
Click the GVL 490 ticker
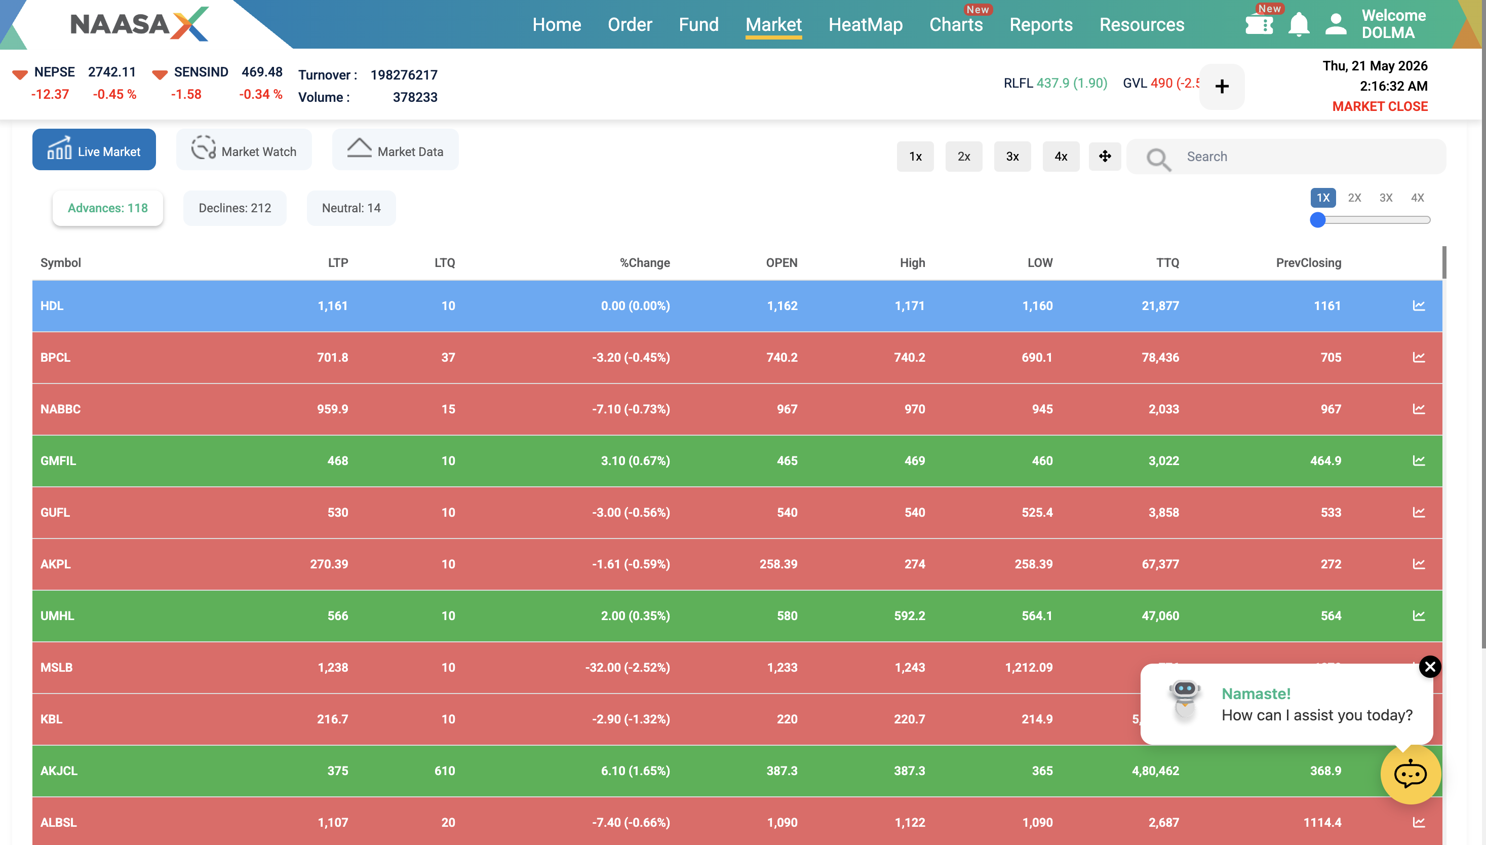[1161, 83]
